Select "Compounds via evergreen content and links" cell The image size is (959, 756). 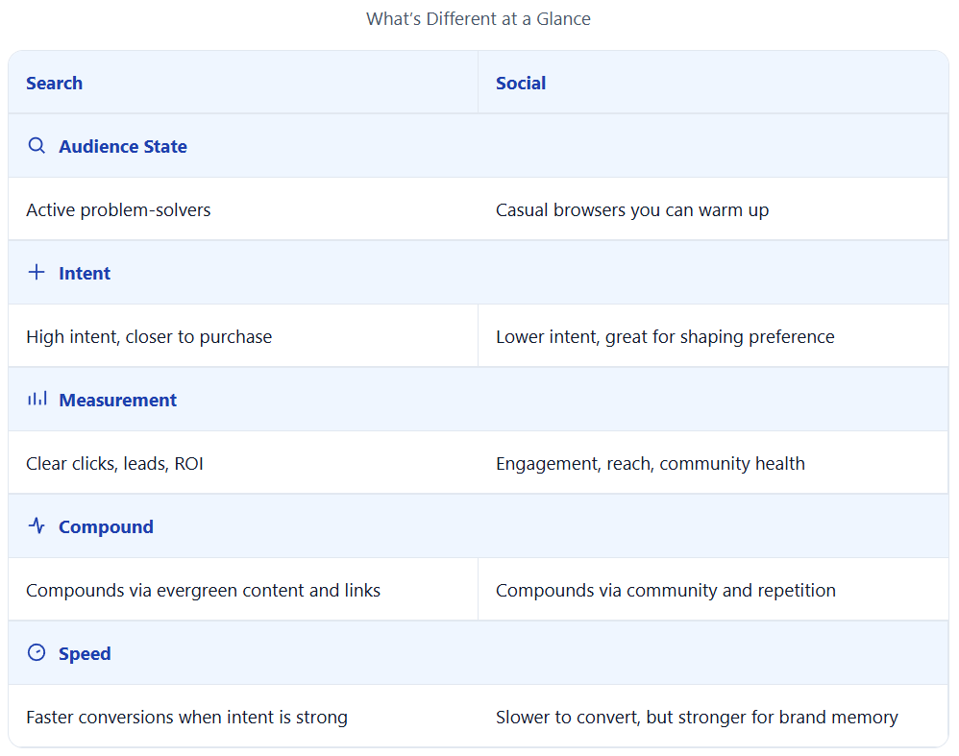tap(203, 591)
